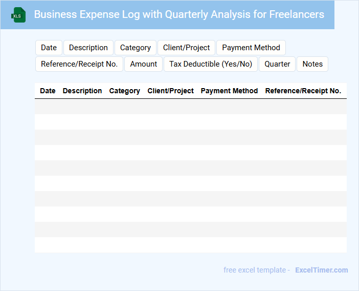The image size is (359, 291).
Task: Click the first empty table row
Action: pyautogui.click(x=191, y=107)
